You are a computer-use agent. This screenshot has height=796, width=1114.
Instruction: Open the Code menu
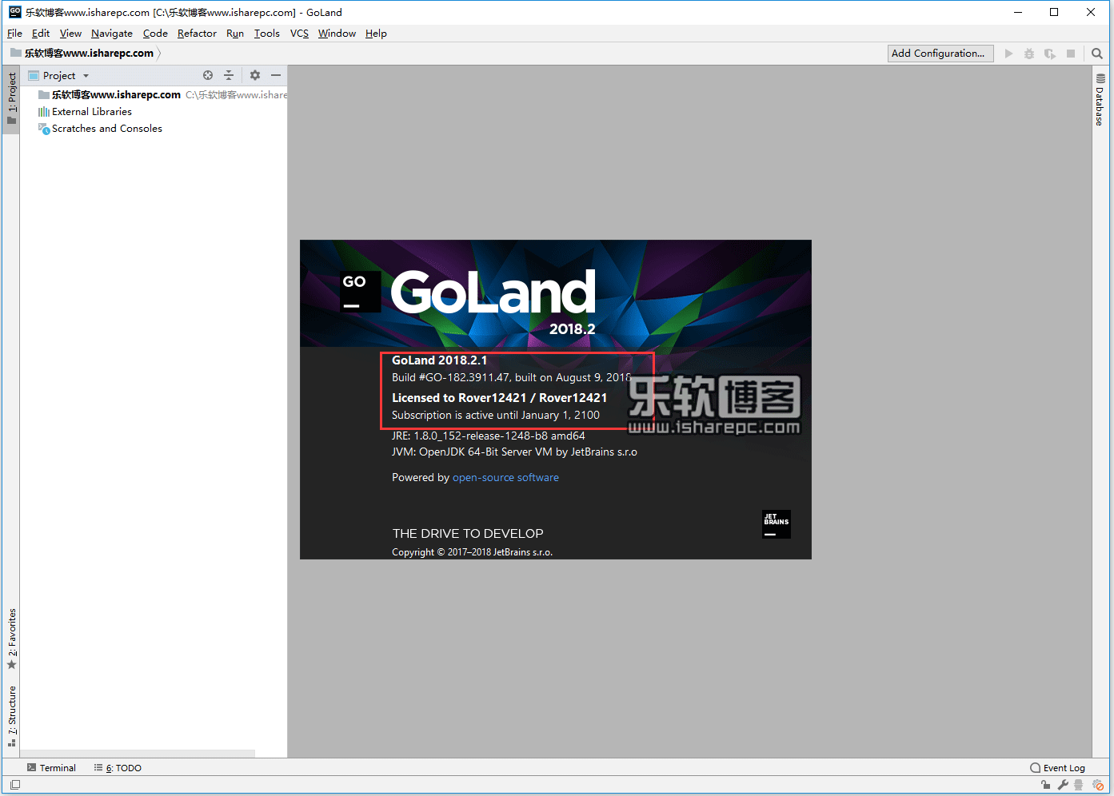tap(155, 34)
